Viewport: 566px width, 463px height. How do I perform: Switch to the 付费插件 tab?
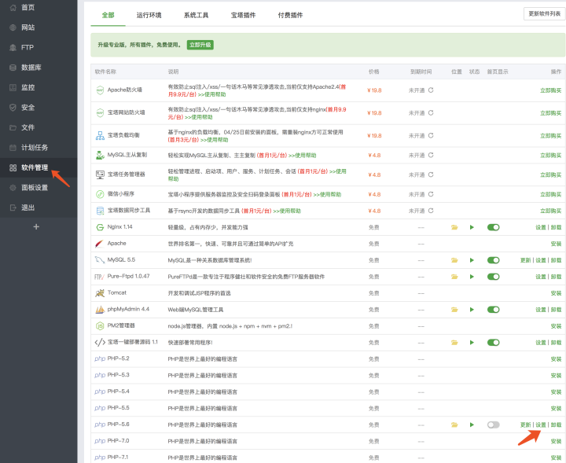(290, 15)
